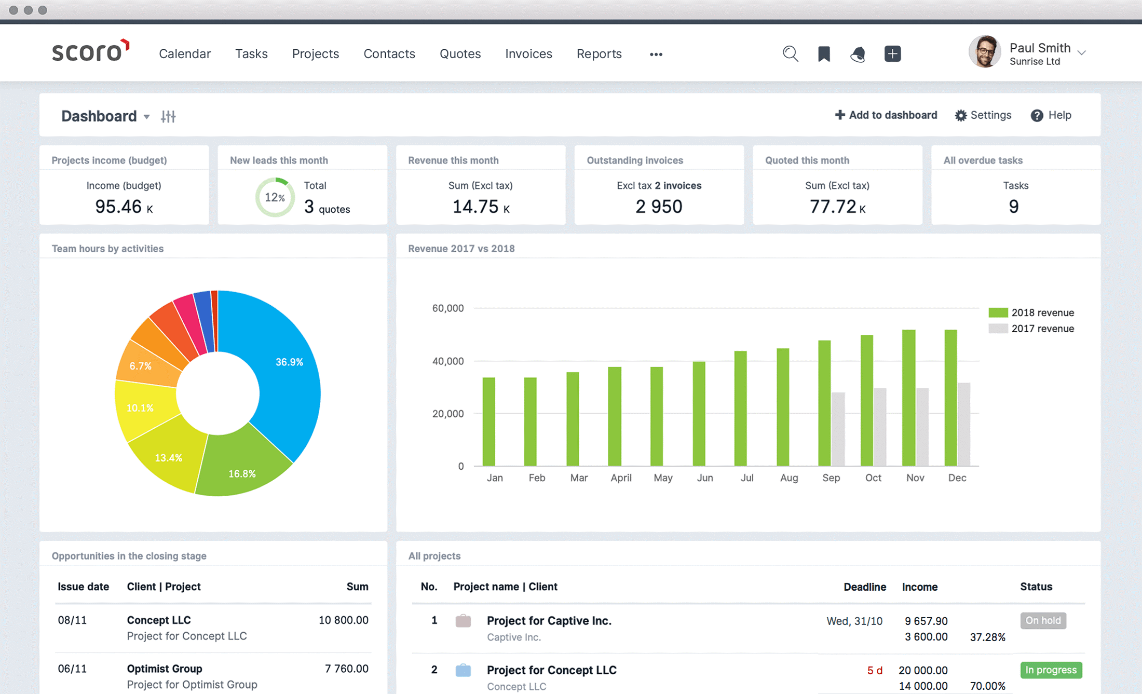Click the bookmarks icon in navigation bar
Screen dimensions: 1142x694
822,54
